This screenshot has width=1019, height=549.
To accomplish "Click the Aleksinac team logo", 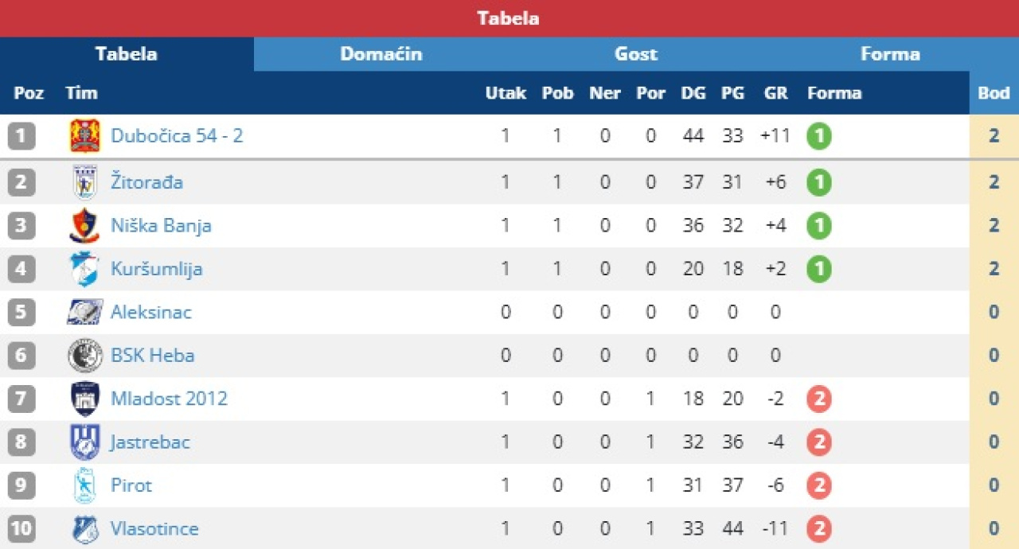I will tap(84, 312).
